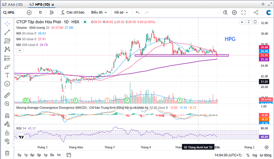
Task: Click the HPG blue text label
Action: (x=230, y=39)
